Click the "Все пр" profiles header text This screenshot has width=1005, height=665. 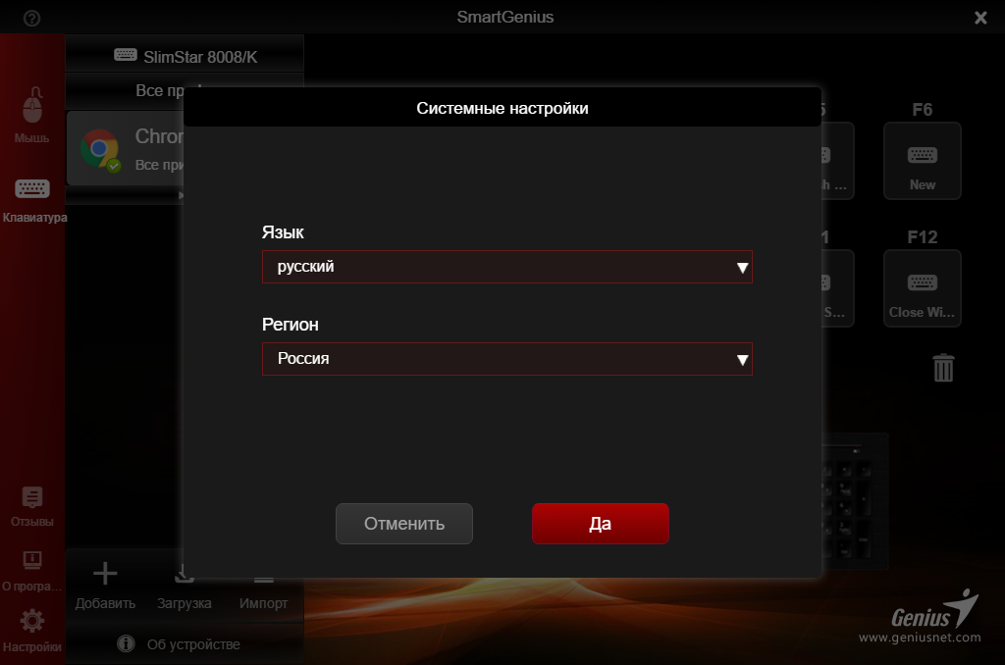tap(160, 91)
